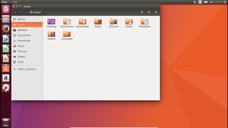Screen dimensions: 228x128
Task: Open the Pictures folder icon
Action: point(113,21)
